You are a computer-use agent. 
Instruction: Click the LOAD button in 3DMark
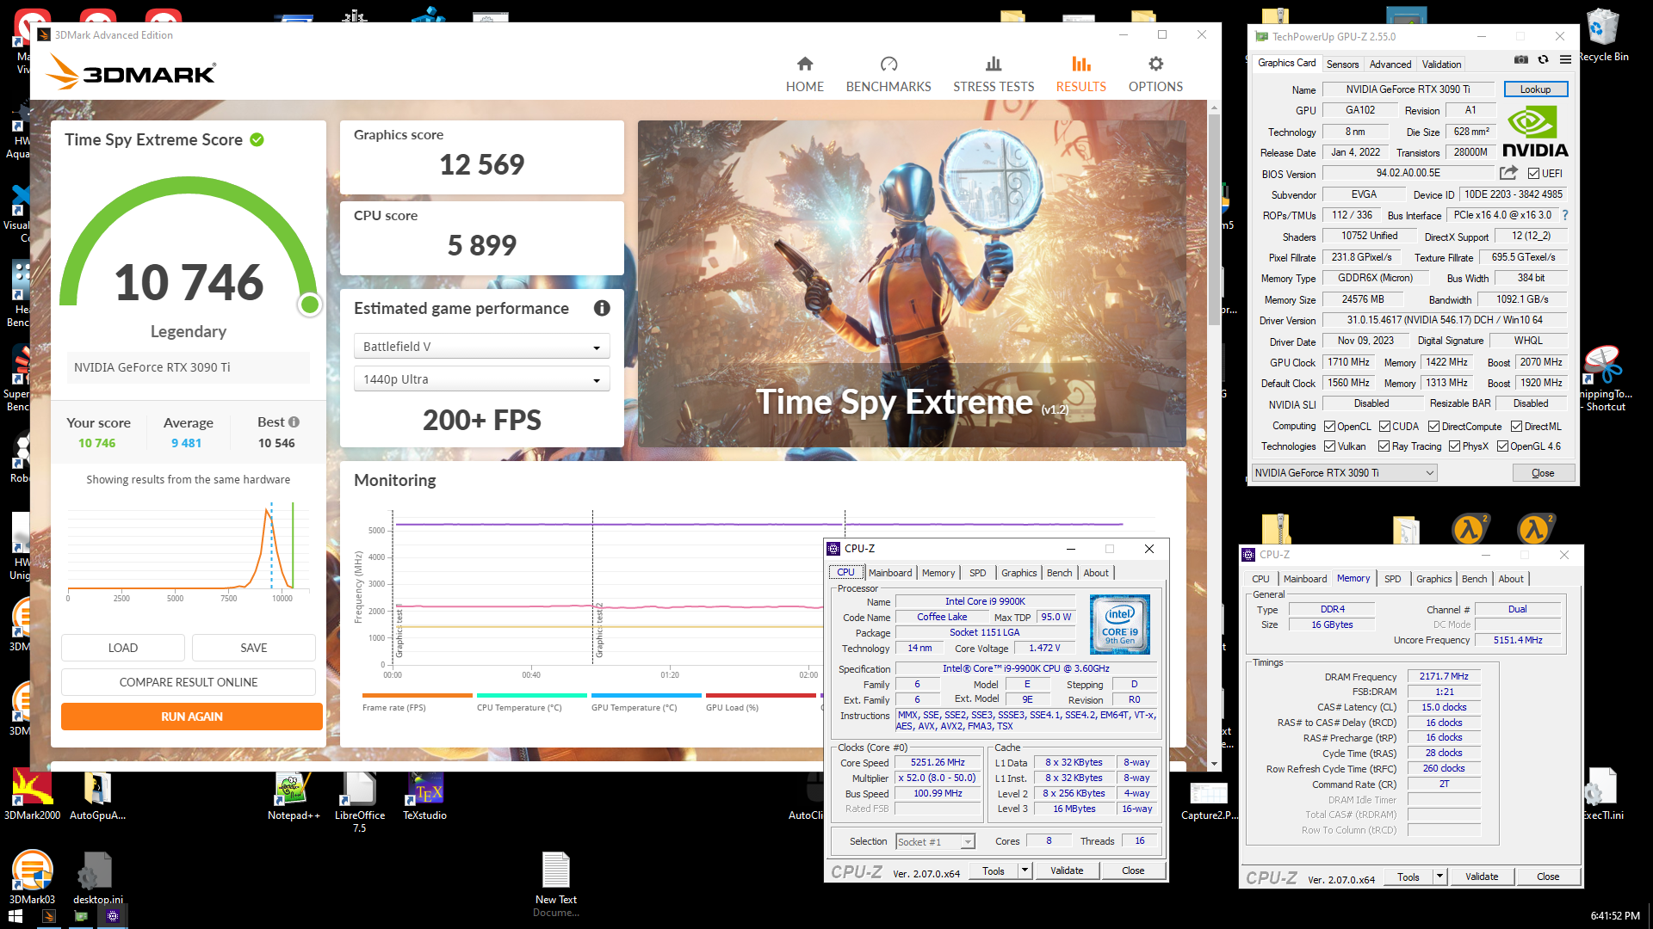[122, 648]
